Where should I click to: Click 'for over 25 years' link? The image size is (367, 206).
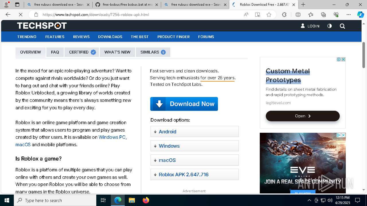click(x=217, y=78)
